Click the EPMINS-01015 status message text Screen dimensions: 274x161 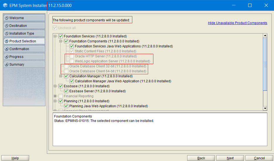point(104,121)
